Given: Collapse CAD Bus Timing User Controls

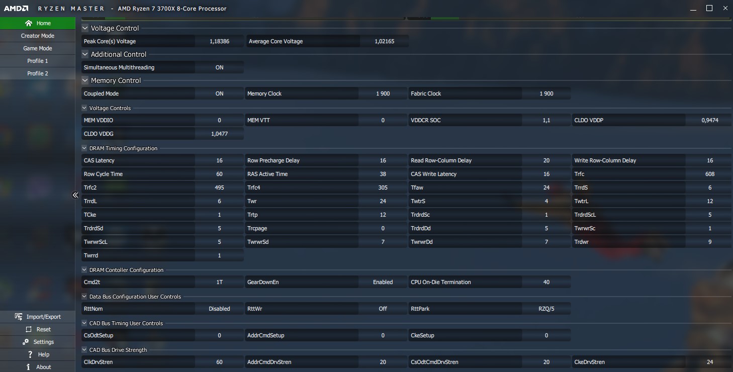Looking at the screenshot, I should tap(84, 323).
